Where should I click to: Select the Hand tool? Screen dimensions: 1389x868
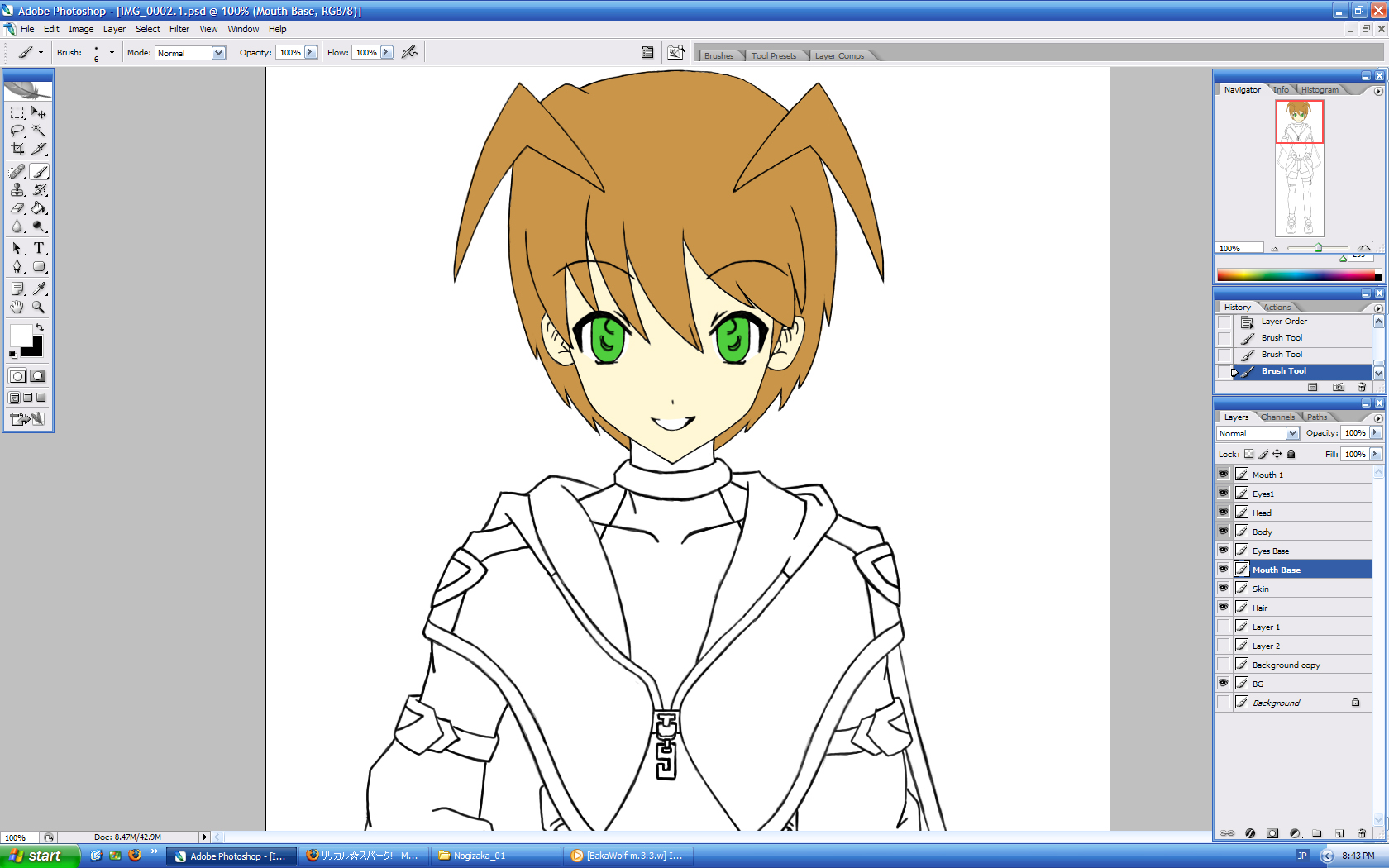[x=17, y=307]
